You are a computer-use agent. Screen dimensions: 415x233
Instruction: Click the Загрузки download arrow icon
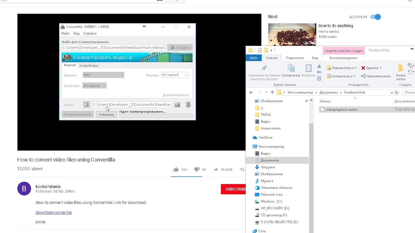pyautogui.click(x=257, y=167)
